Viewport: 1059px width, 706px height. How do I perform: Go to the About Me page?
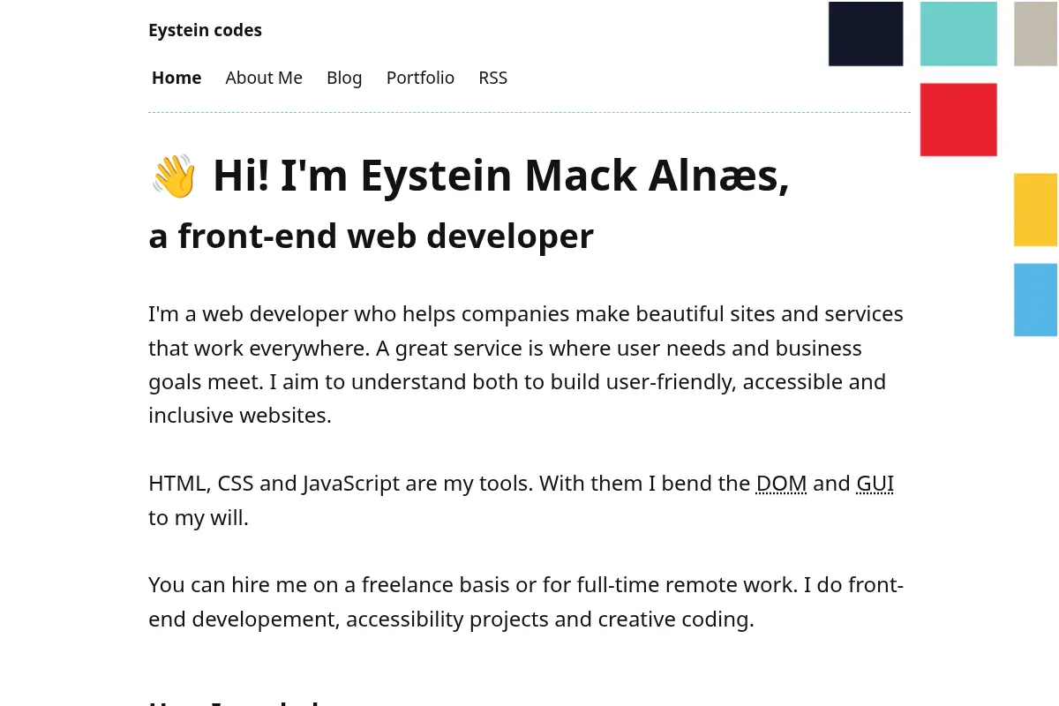tap(264, 78)
